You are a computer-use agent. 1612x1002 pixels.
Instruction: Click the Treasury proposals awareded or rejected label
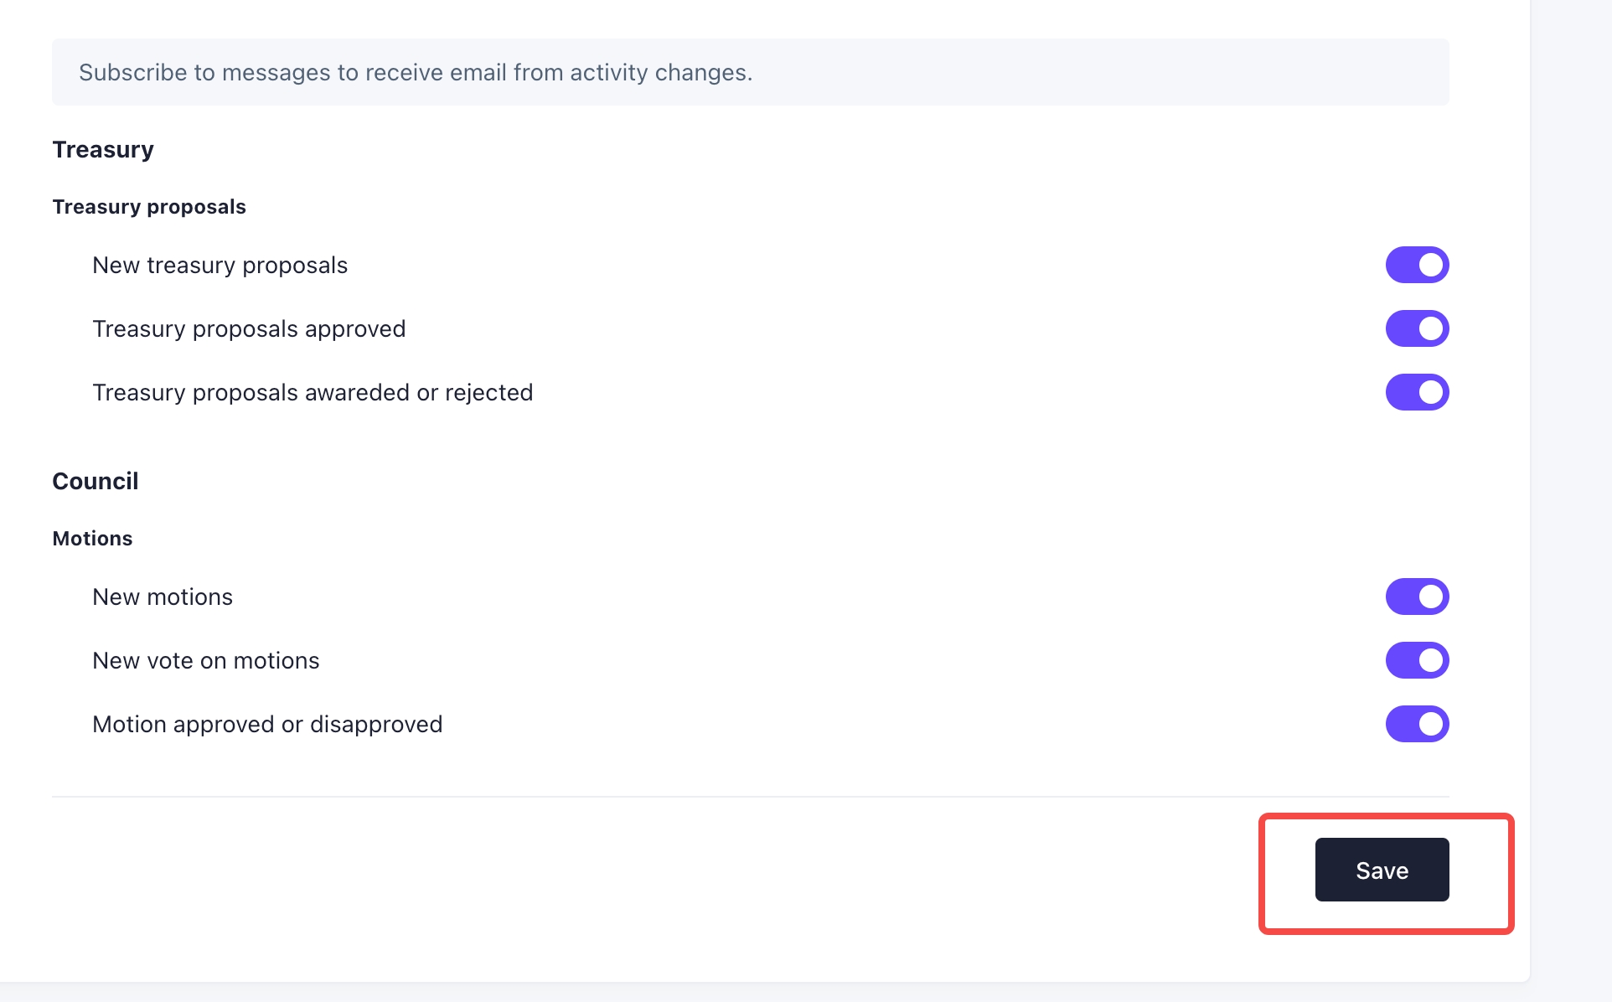pyautogui.click(x=312, y=392)
